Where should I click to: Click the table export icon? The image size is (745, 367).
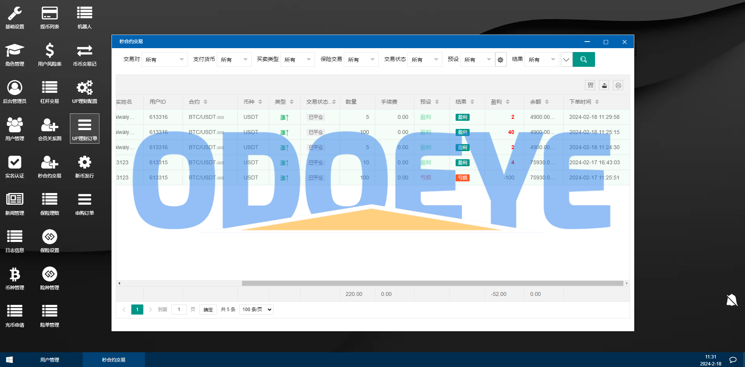pyautogui.click(x=604, y=85)
